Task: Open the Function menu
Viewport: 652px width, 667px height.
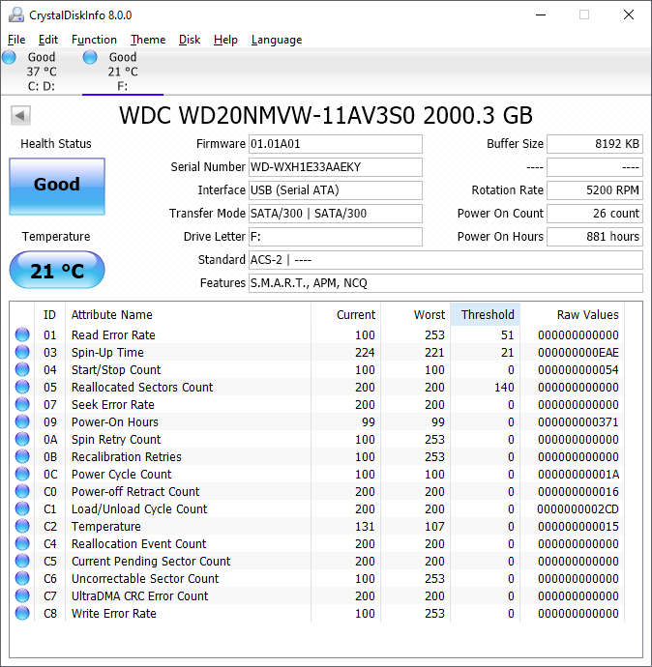Action: tap(94, 40)
